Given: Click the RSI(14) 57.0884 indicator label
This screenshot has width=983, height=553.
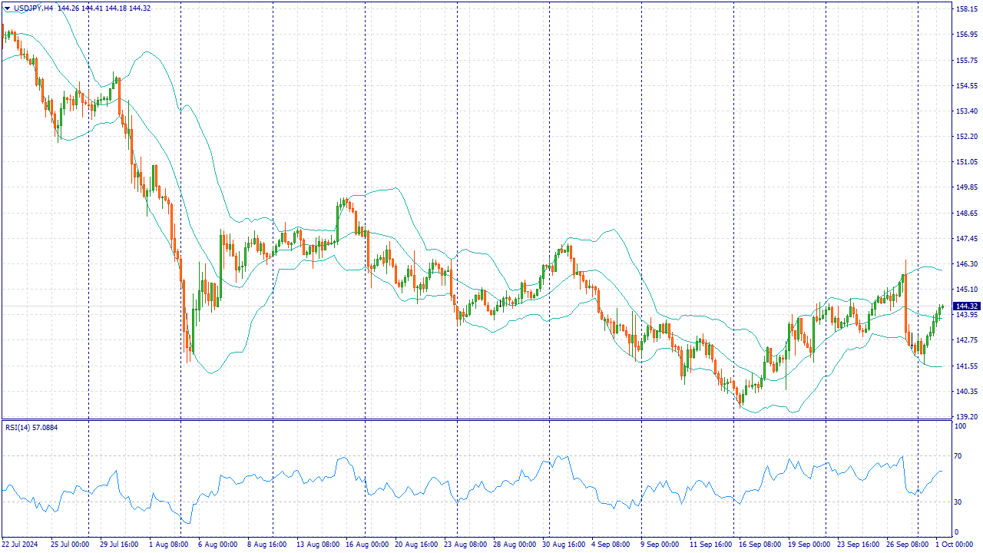Looking at the screenshot, I should (31, 427).
